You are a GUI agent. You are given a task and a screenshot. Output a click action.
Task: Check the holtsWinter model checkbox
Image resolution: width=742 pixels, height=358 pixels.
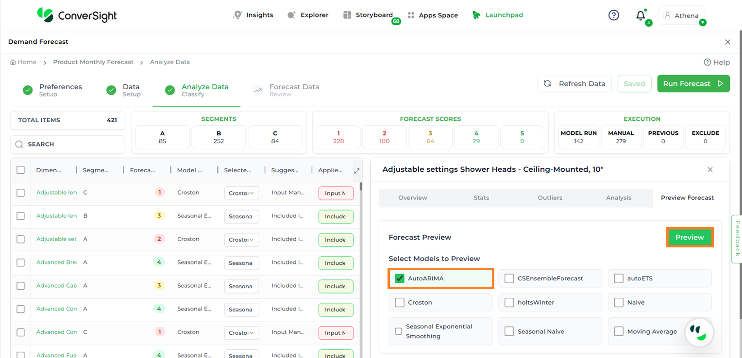point(509,302)
